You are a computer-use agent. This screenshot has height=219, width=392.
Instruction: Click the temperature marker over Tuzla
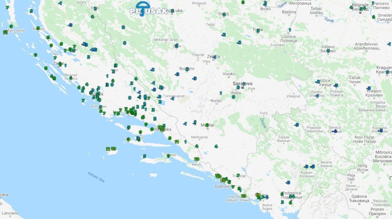(x=258, y=31)
